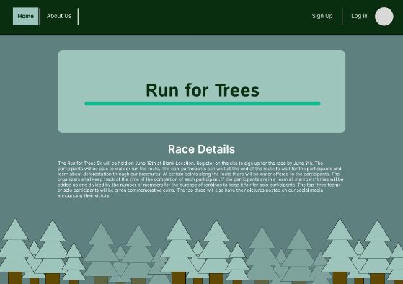This screenshot has width=403, height=284.
Task: Select the Race Details heading
Action: pyautogui.click(x=202, y=149)
